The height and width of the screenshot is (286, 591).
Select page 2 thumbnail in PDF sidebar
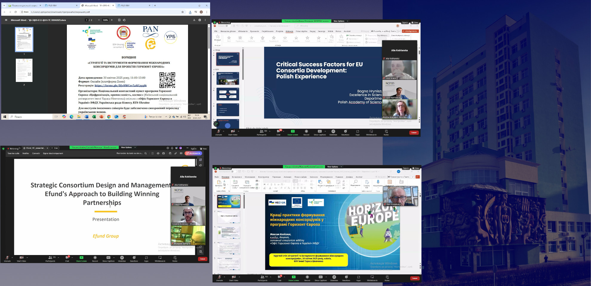coord(24,70)
